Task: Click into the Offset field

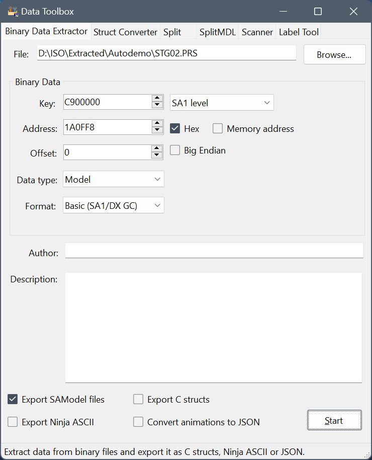Action: click(107, 152)
